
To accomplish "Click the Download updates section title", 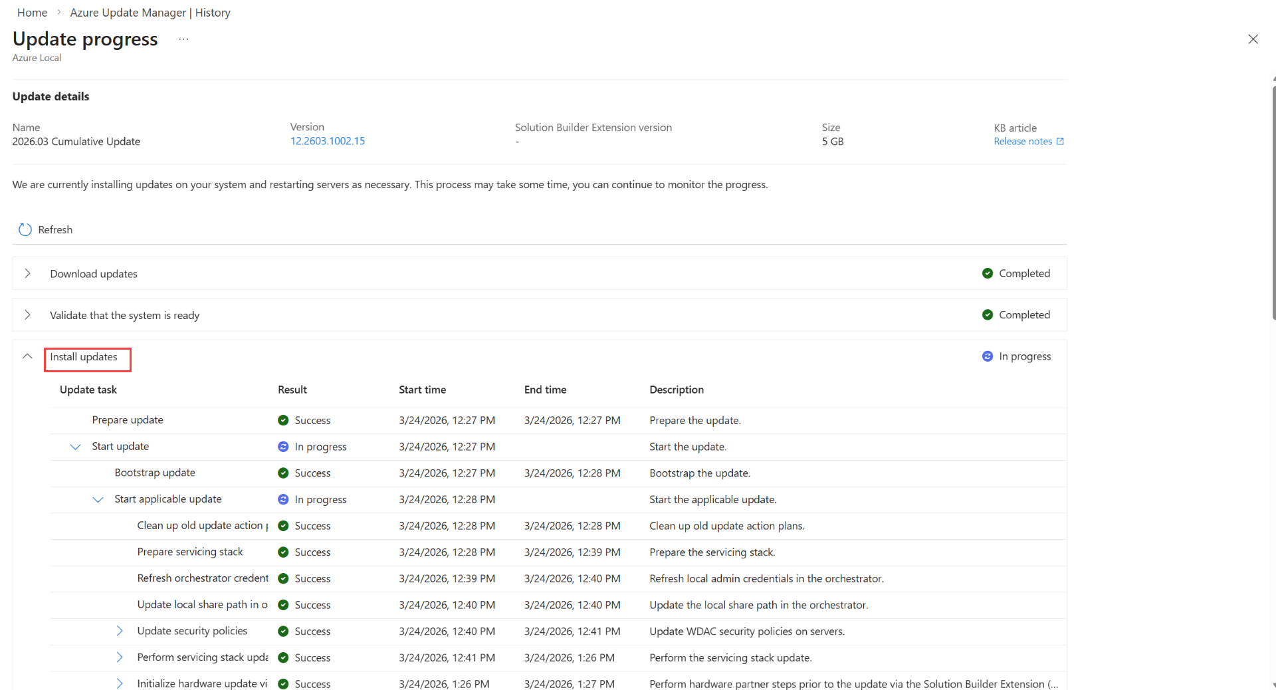I will tap(94, 274).
